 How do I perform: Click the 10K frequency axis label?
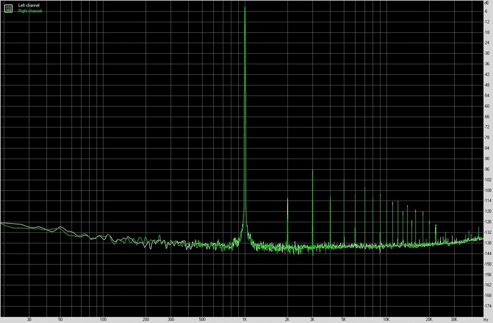[x=386, y=319]
